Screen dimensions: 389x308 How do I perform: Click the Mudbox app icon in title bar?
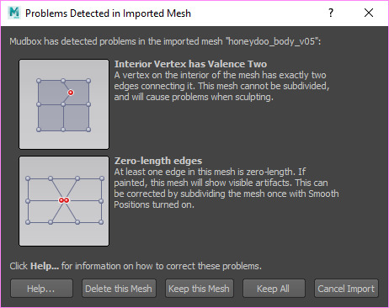pyautogui.click(x=14, y=13)
